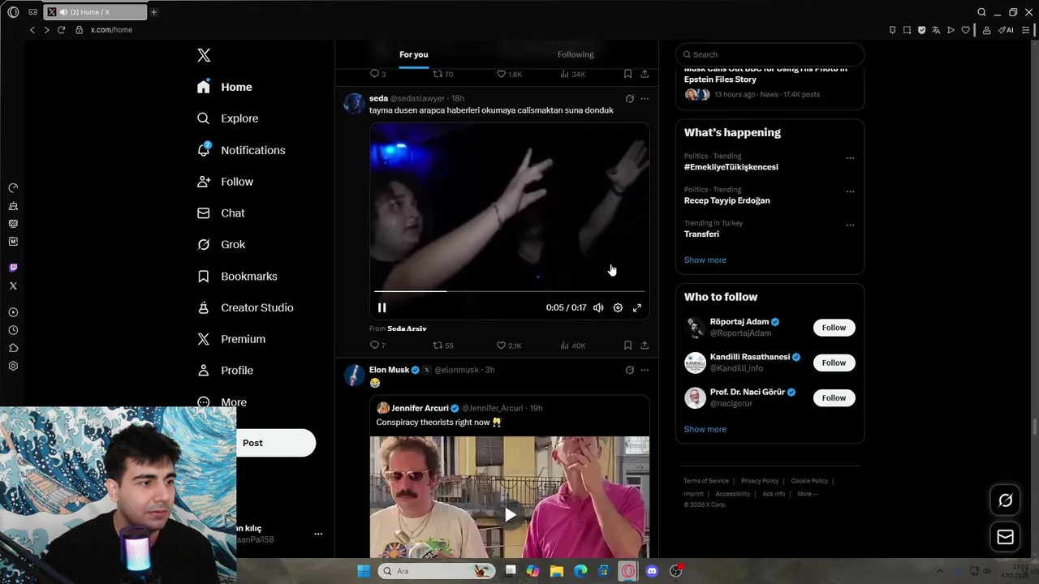Click the Search input field
Image resolution: width=1039 pixels, height=584 pixels.
coord(770,54)
